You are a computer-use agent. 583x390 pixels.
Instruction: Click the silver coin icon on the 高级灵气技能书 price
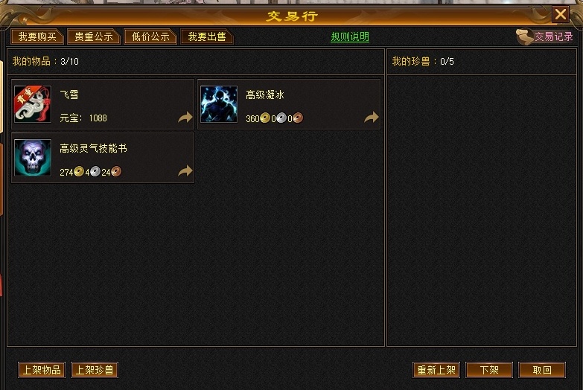[95, 172]
